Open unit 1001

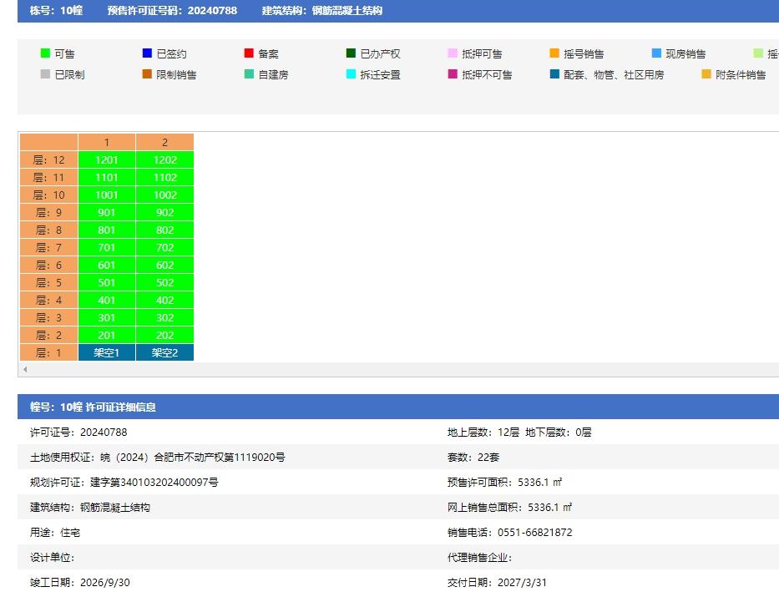[107, 195]
